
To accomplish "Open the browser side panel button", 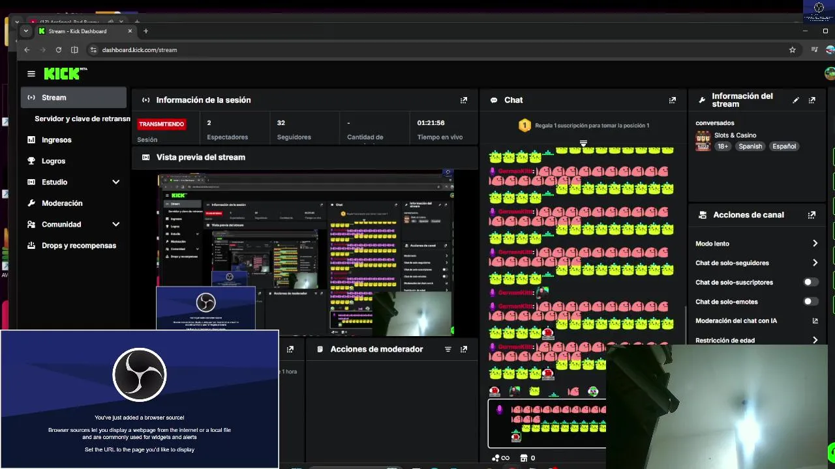I will click(74, 50).
